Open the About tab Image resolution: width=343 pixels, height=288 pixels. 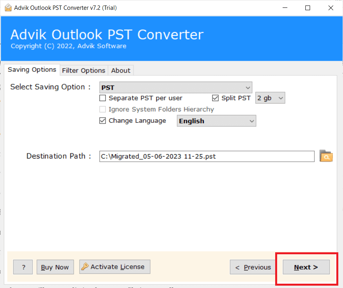(x=121, y=71)
